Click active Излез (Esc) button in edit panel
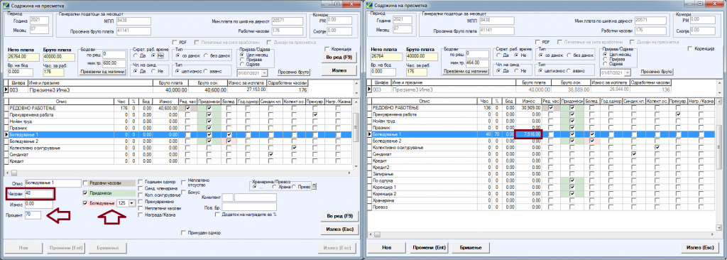This screenshot has height=260, width=727. coord(339,230)
